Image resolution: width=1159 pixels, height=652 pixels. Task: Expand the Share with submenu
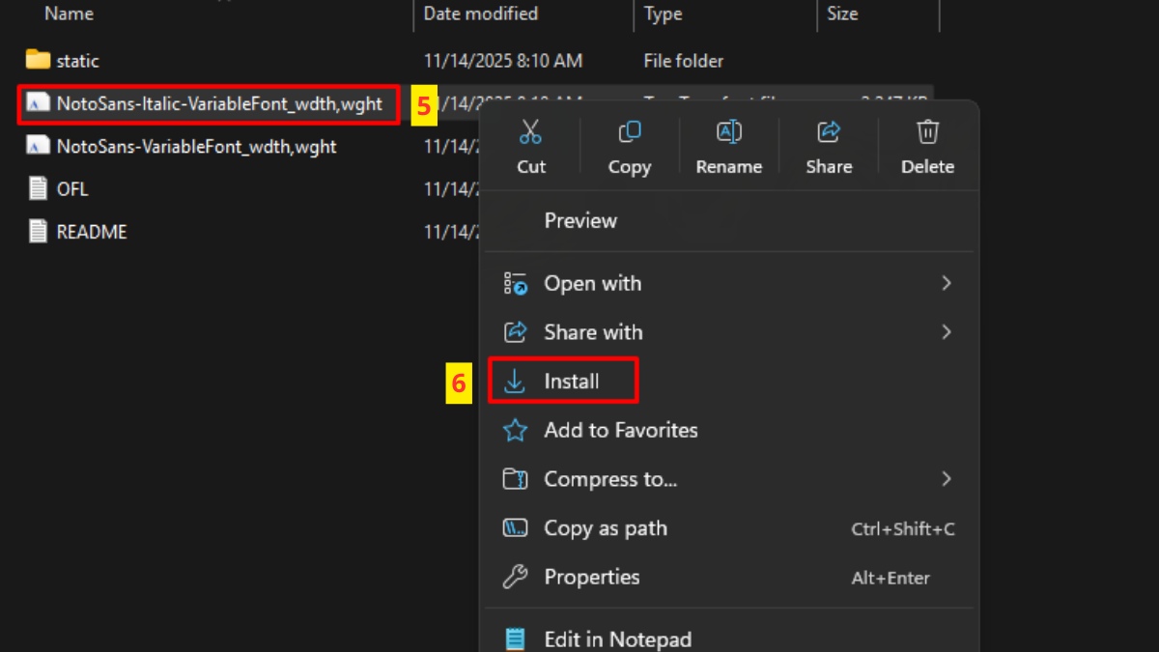(593, 331)
